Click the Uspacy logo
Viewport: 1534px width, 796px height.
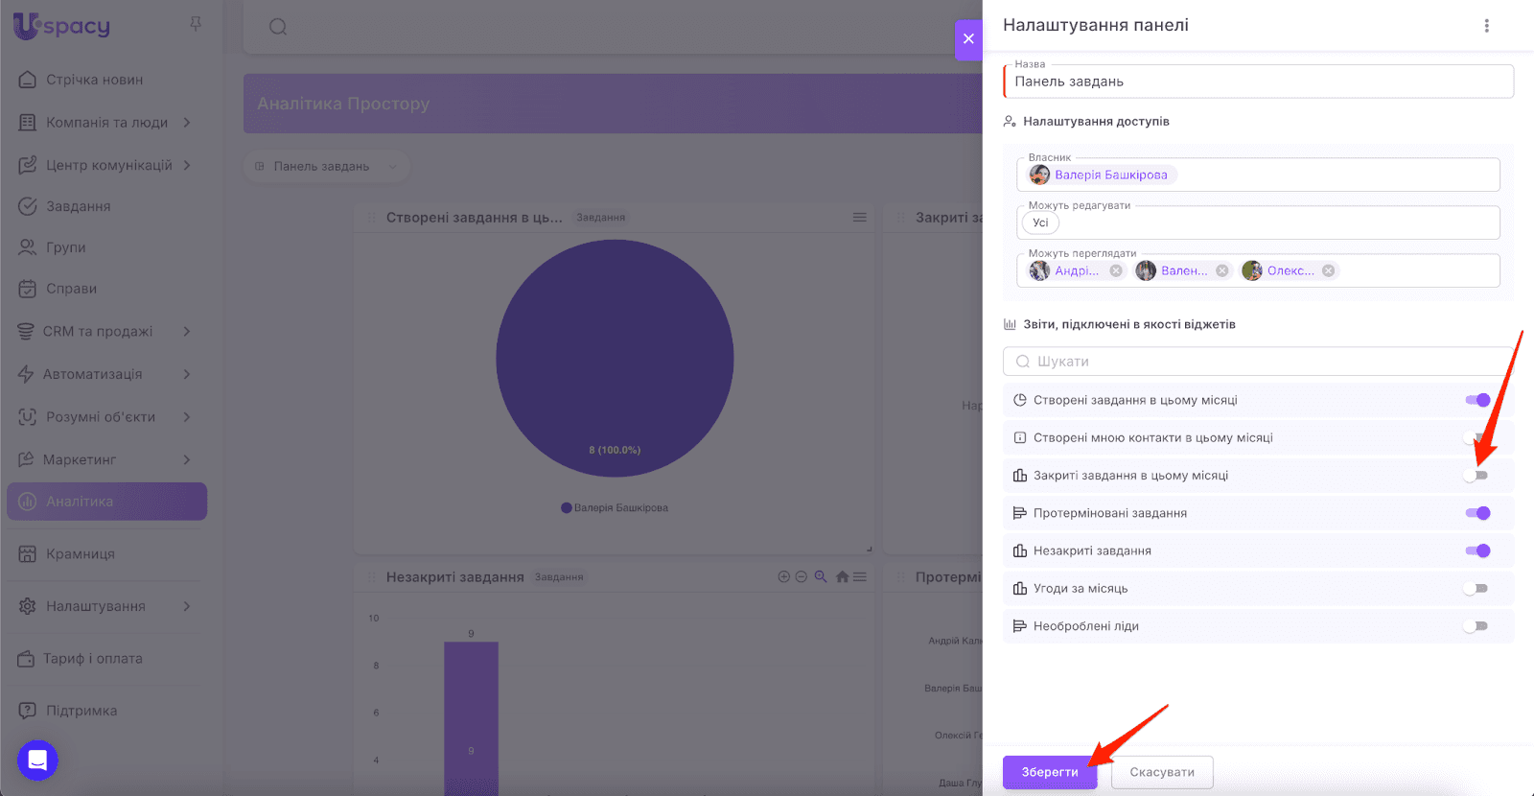tap(61, 26)
